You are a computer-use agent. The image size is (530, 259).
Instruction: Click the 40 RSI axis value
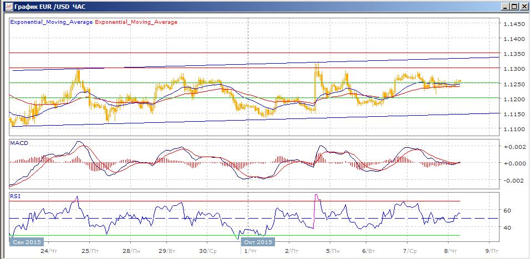pos(507,227)
